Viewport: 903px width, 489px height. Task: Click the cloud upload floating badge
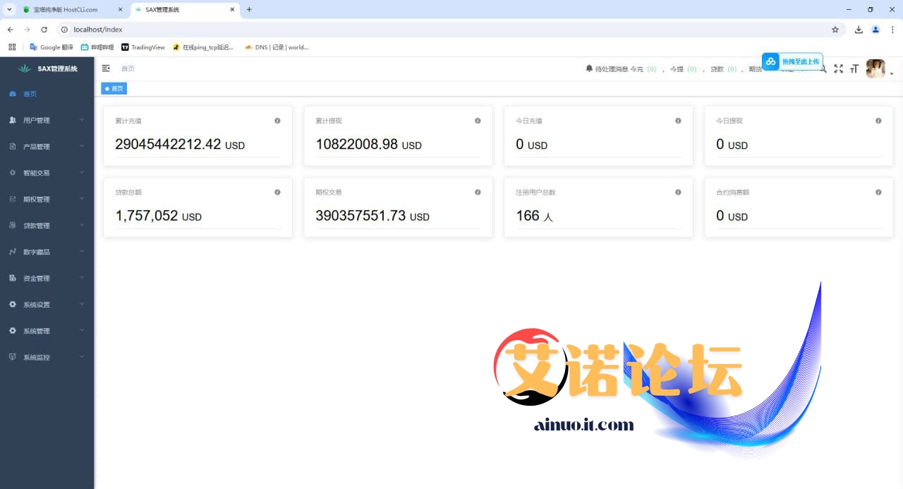[792, 61]
